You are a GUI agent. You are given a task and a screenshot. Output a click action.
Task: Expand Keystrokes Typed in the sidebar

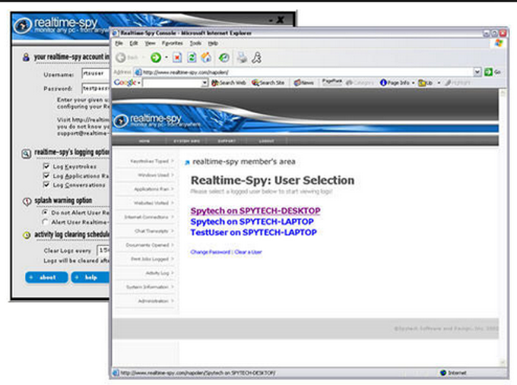[151, 161]
